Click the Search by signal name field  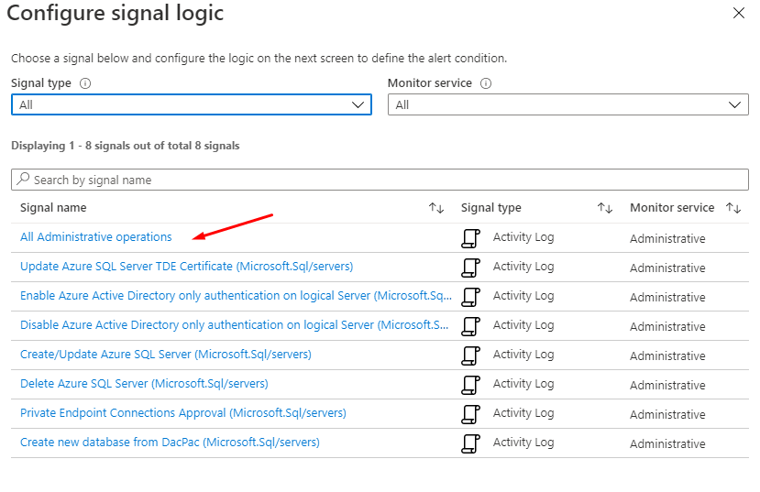(380, 180)
